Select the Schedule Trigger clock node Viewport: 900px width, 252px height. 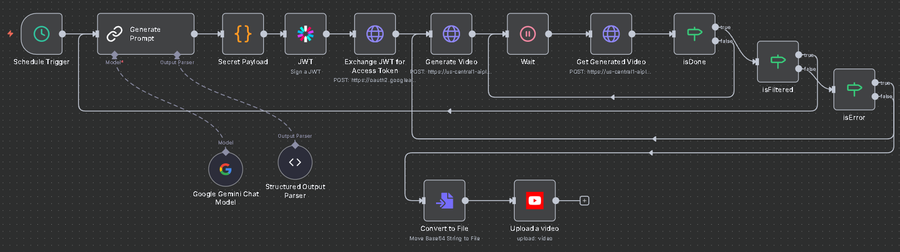[41, 34]
